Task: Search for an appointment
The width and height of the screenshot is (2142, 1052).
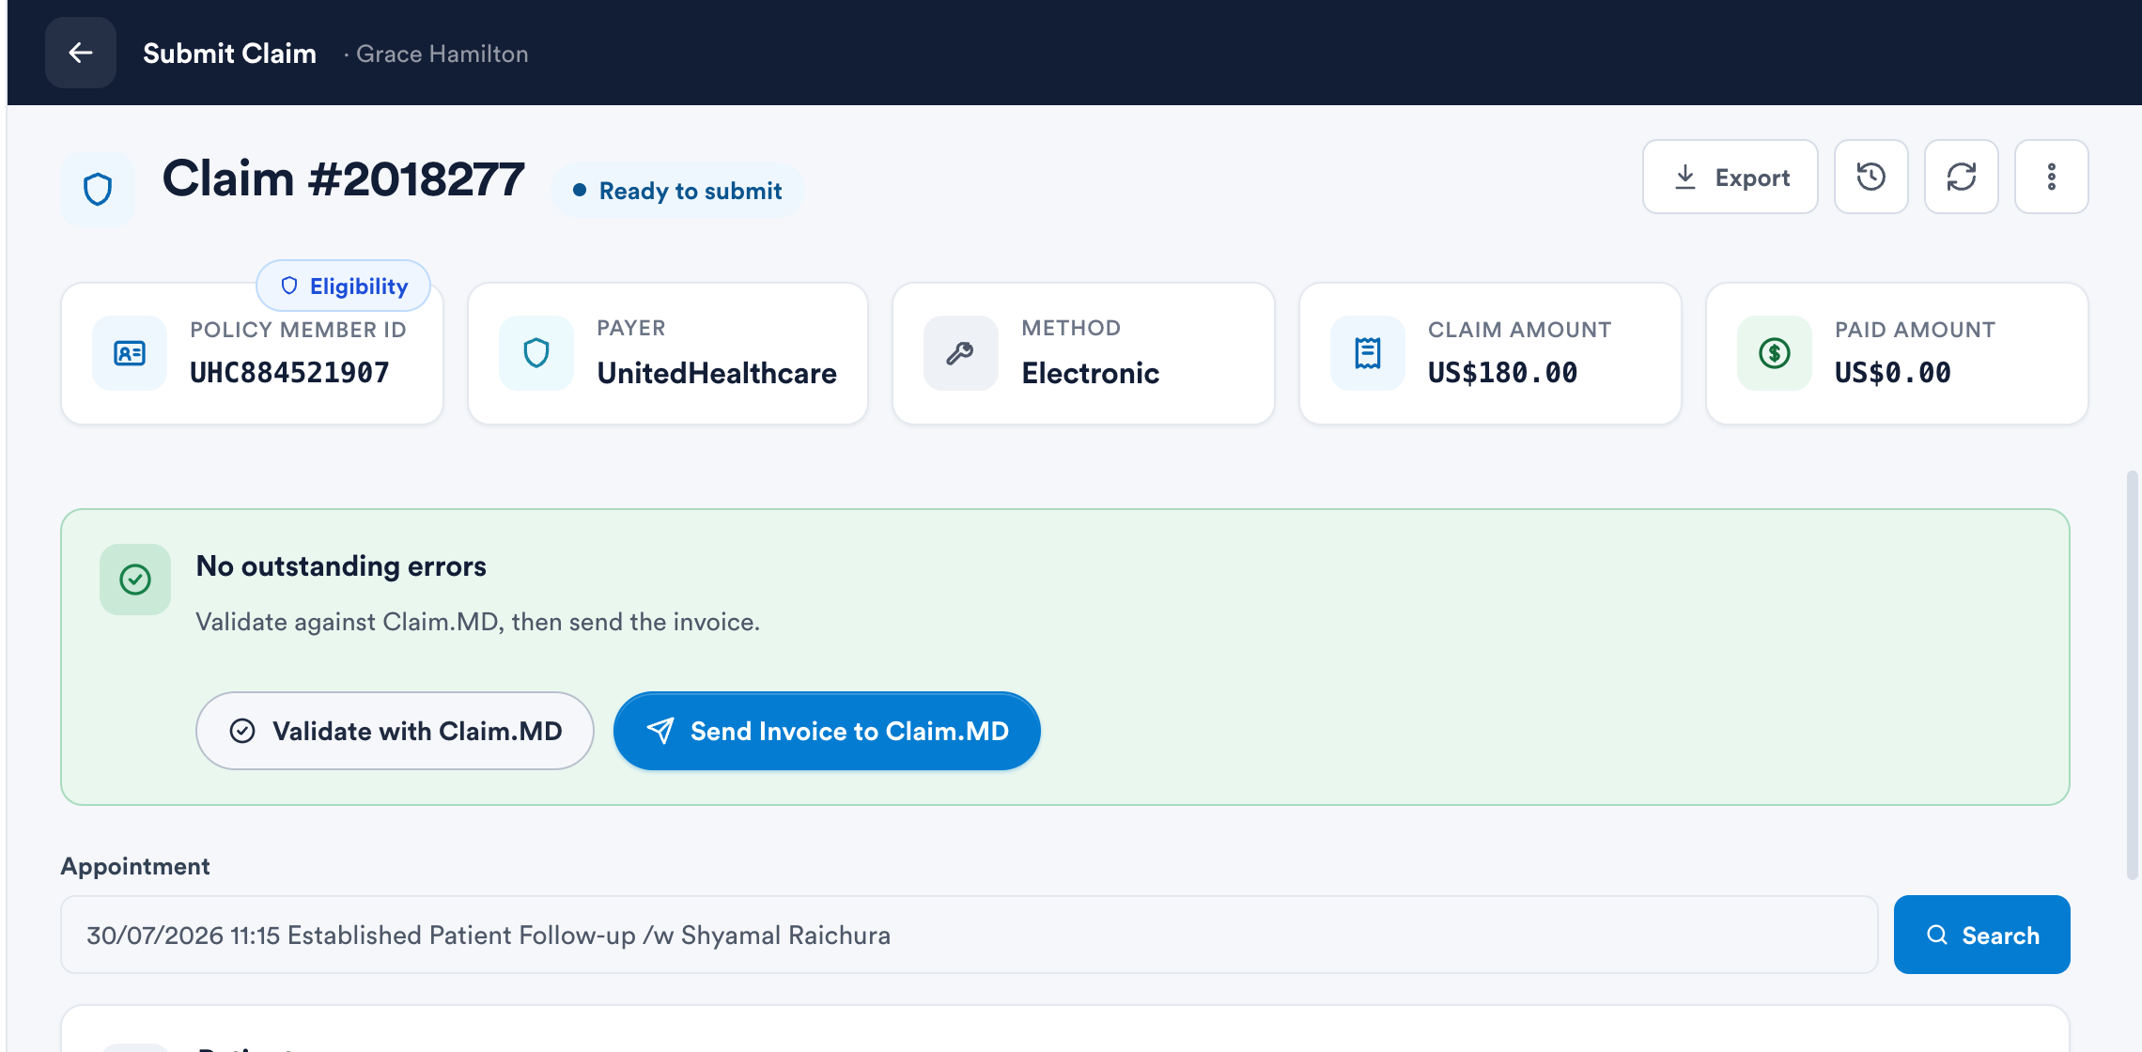Action: pos(1981,935)
